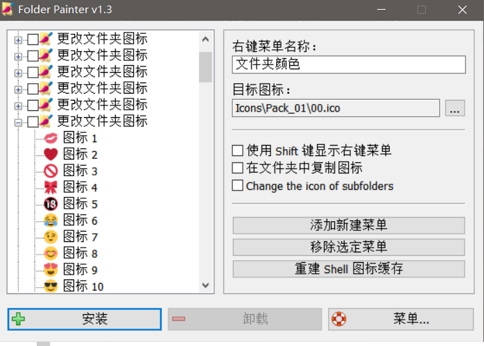
Task: Expand the topmost 更改文件夹图标 tree node
Action: click(18, 40)
